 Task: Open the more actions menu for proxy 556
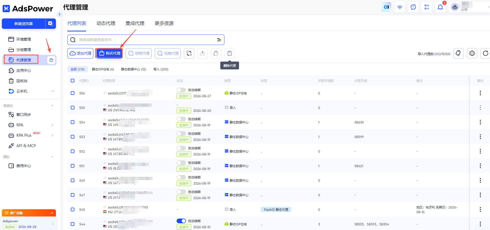point(480,93)
